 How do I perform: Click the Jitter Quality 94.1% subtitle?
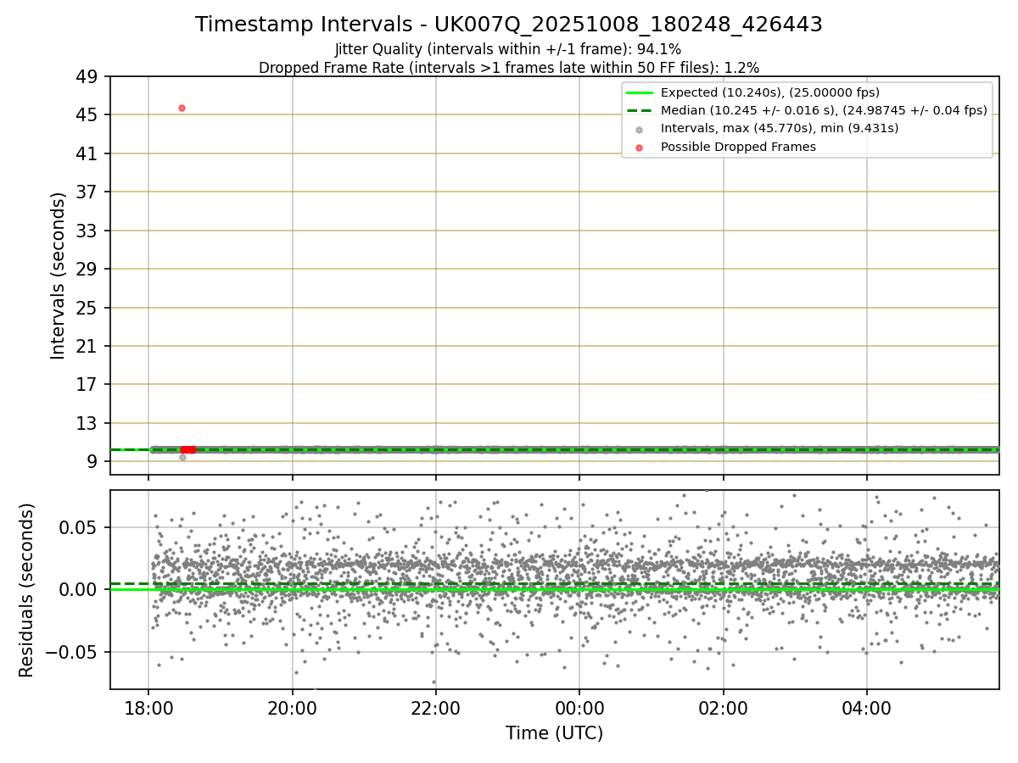coord(508,49)
